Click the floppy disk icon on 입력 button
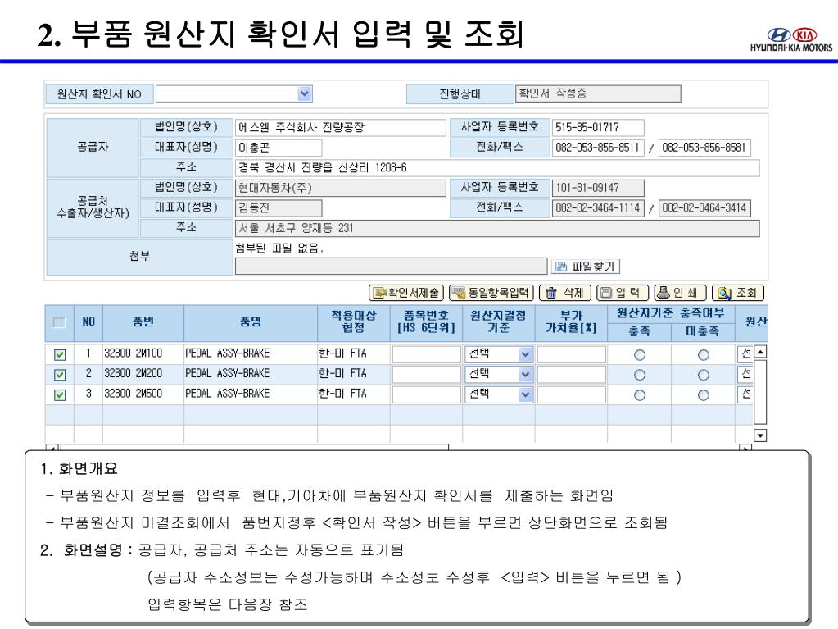This screenshot has width=838, height=629. point(606,293)
